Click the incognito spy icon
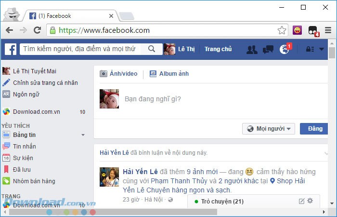Screen dimensions: 337x217 coord(12,14)
